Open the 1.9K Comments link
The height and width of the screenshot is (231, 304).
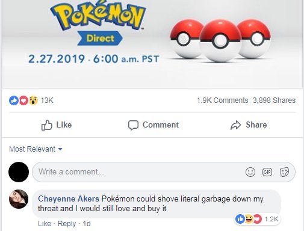222,100
